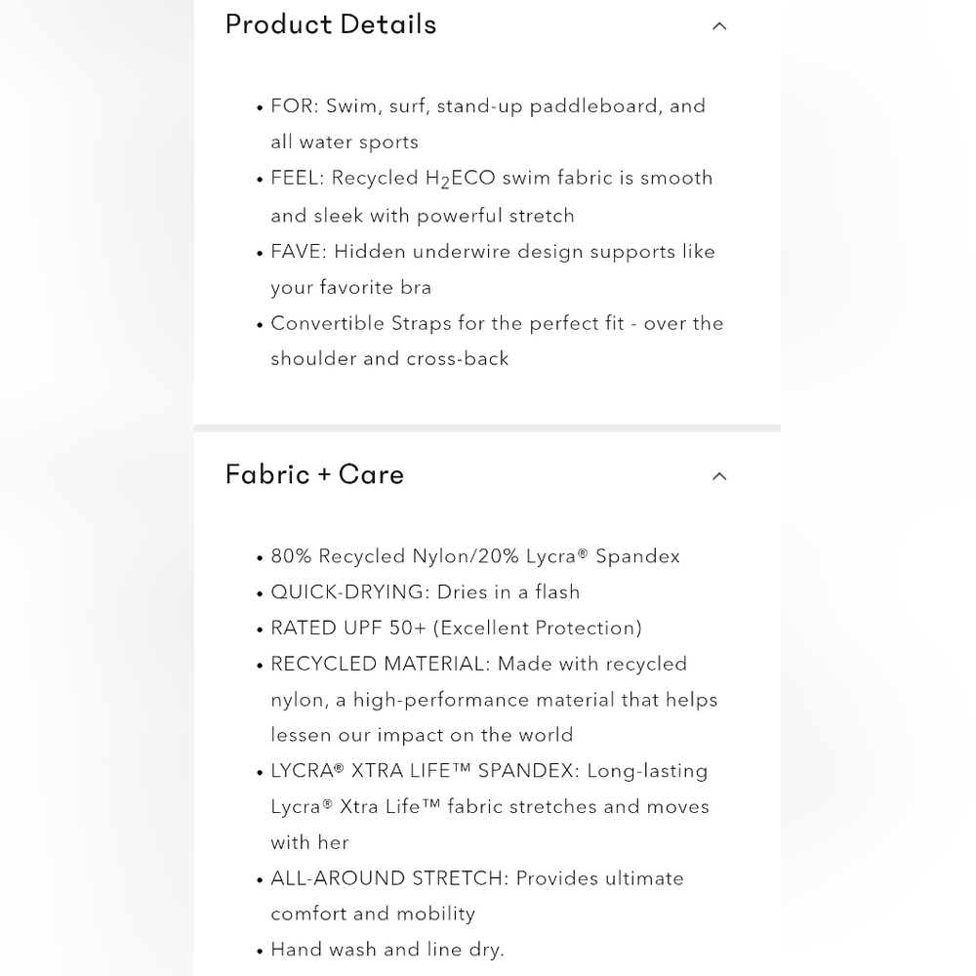The height and width of the screenshot is (976, 976).
Task: Select the 'FOR: Swim, surf' bullet line
Action: 488,105
